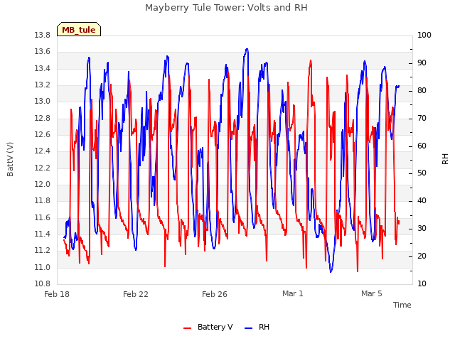Click the 50 RH tick label
The width and height of the screenshot is (455, 341).
coord(422,173)
